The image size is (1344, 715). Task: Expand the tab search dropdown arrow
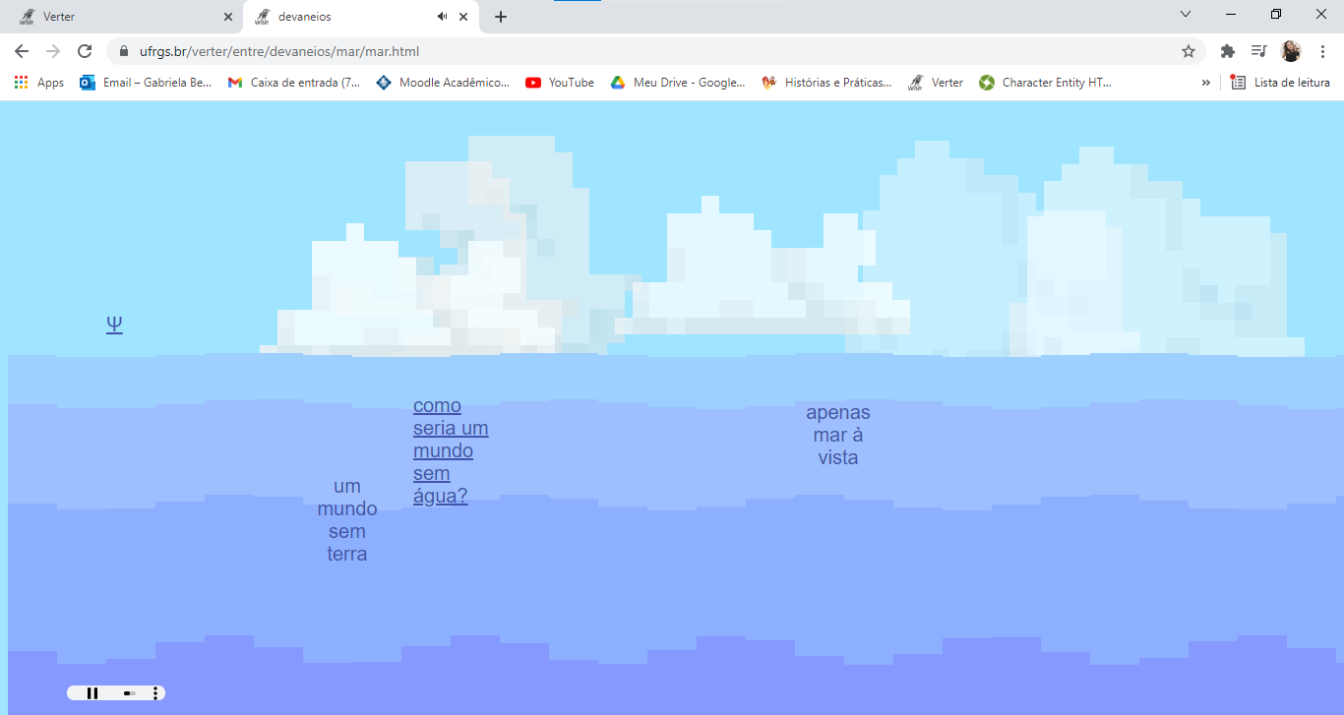tap(1186, 15)
